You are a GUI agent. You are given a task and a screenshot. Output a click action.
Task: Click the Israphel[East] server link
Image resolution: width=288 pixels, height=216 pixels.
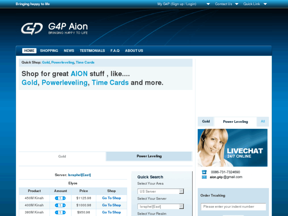[x=79, y=175]
